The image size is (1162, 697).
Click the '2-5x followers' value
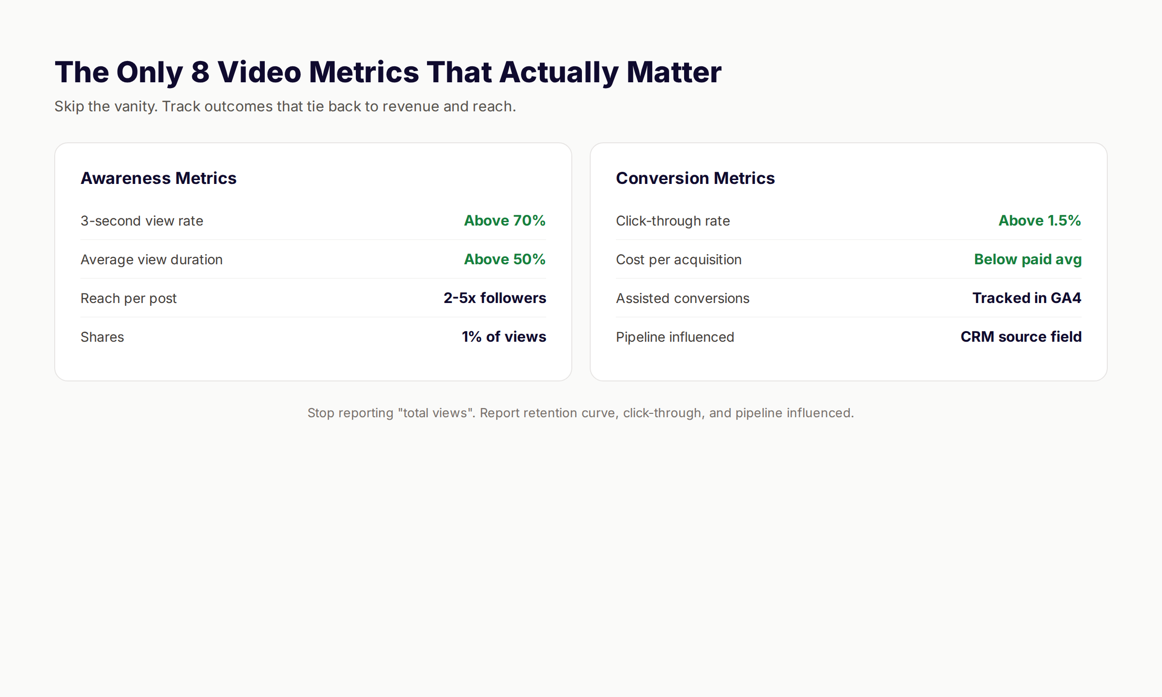tap(495, 298)
